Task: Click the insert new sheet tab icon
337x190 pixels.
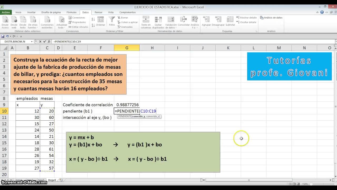Action: pyautogui.click(x=61, y=180)
